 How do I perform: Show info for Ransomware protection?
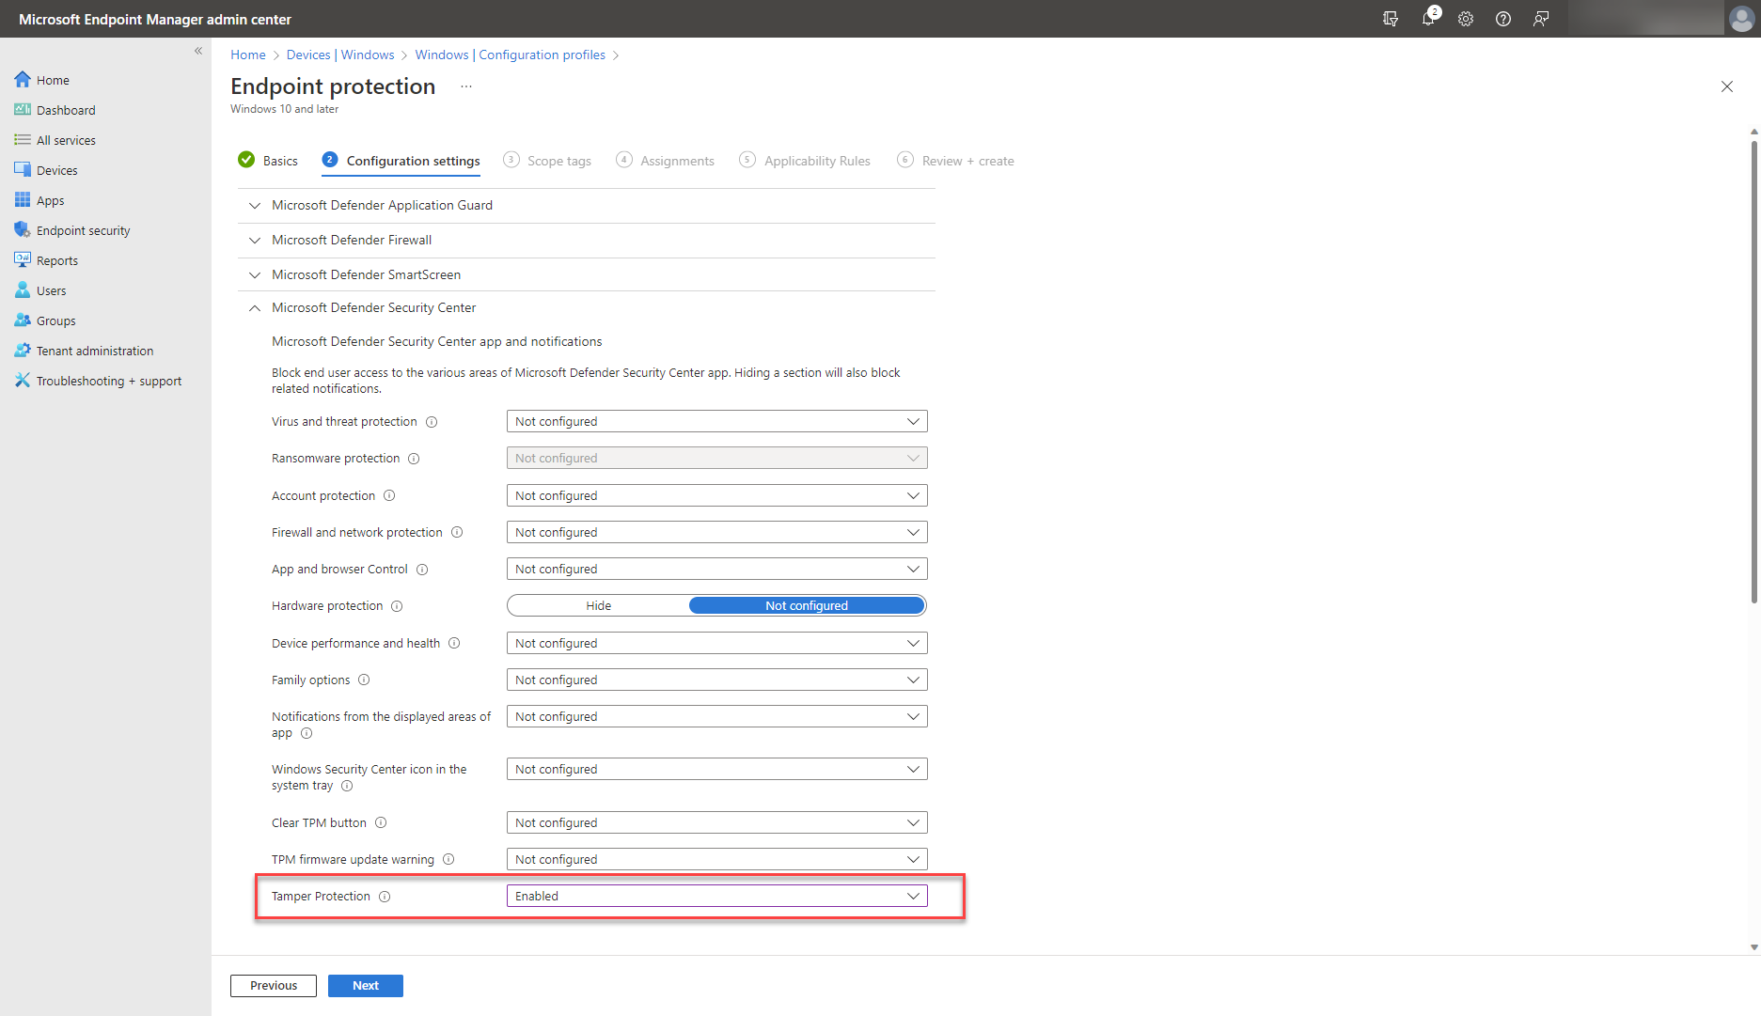coord(414,459)
